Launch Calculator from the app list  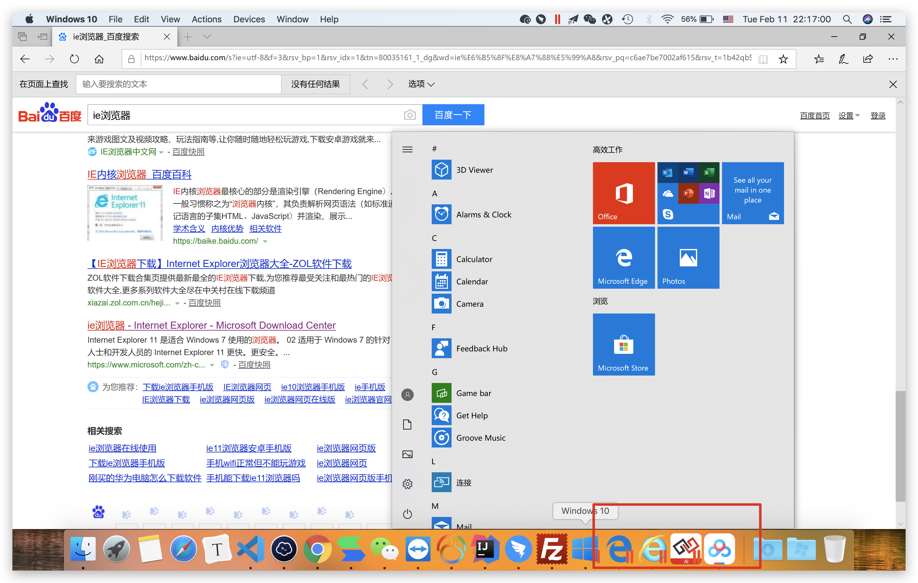[474, 259]
